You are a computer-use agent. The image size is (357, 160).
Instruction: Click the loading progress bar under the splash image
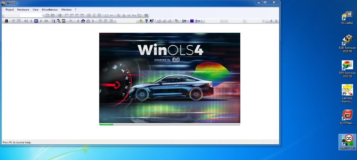tap(170, 124)
